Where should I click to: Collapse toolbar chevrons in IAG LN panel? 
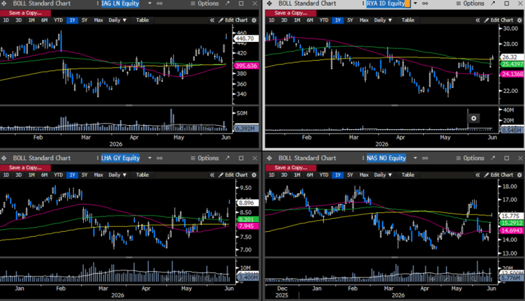click(212, 20)
